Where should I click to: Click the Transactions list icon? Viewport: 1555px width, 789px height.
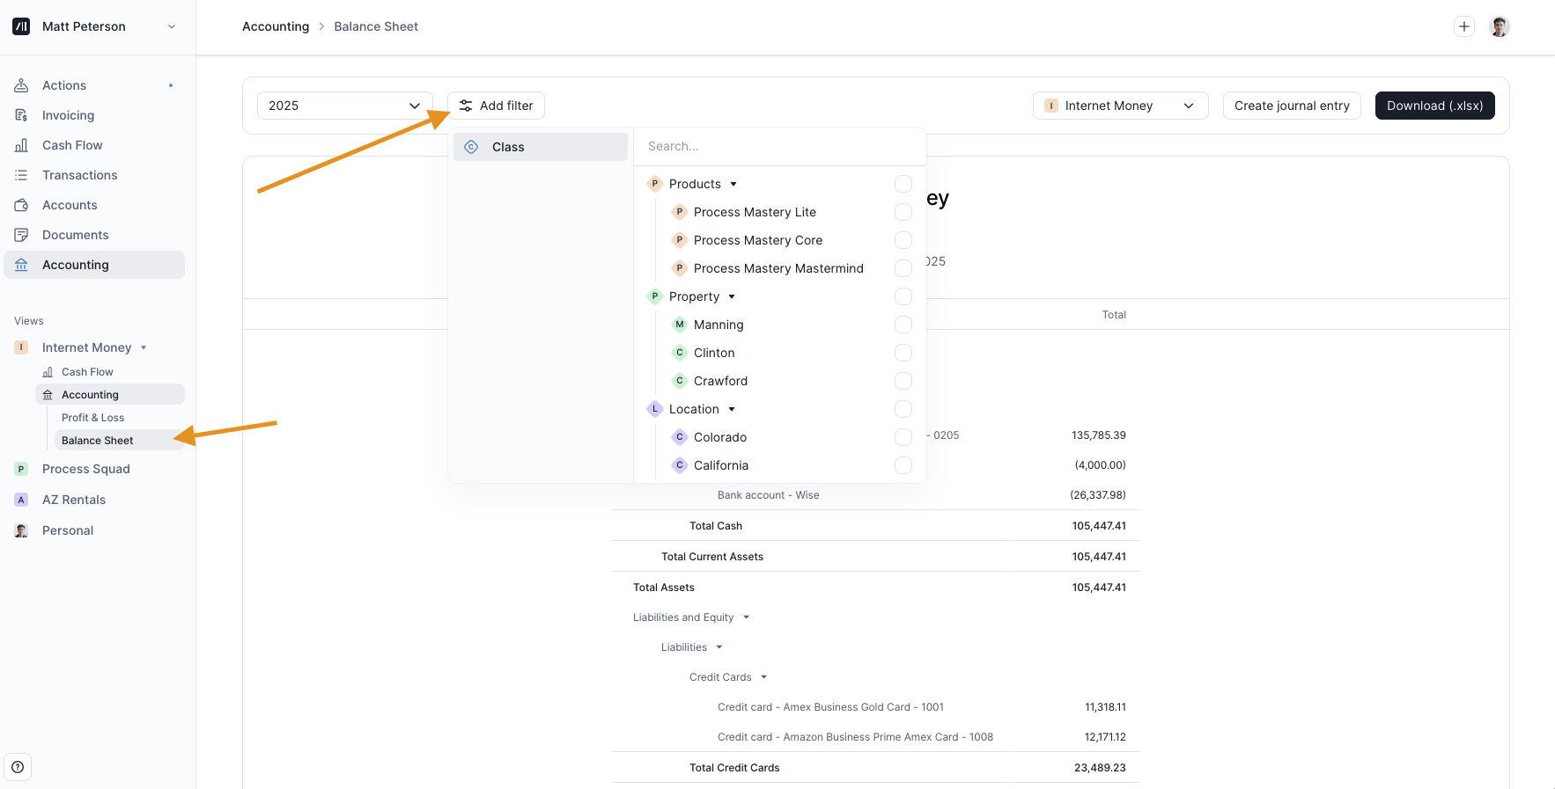point(21,175)
